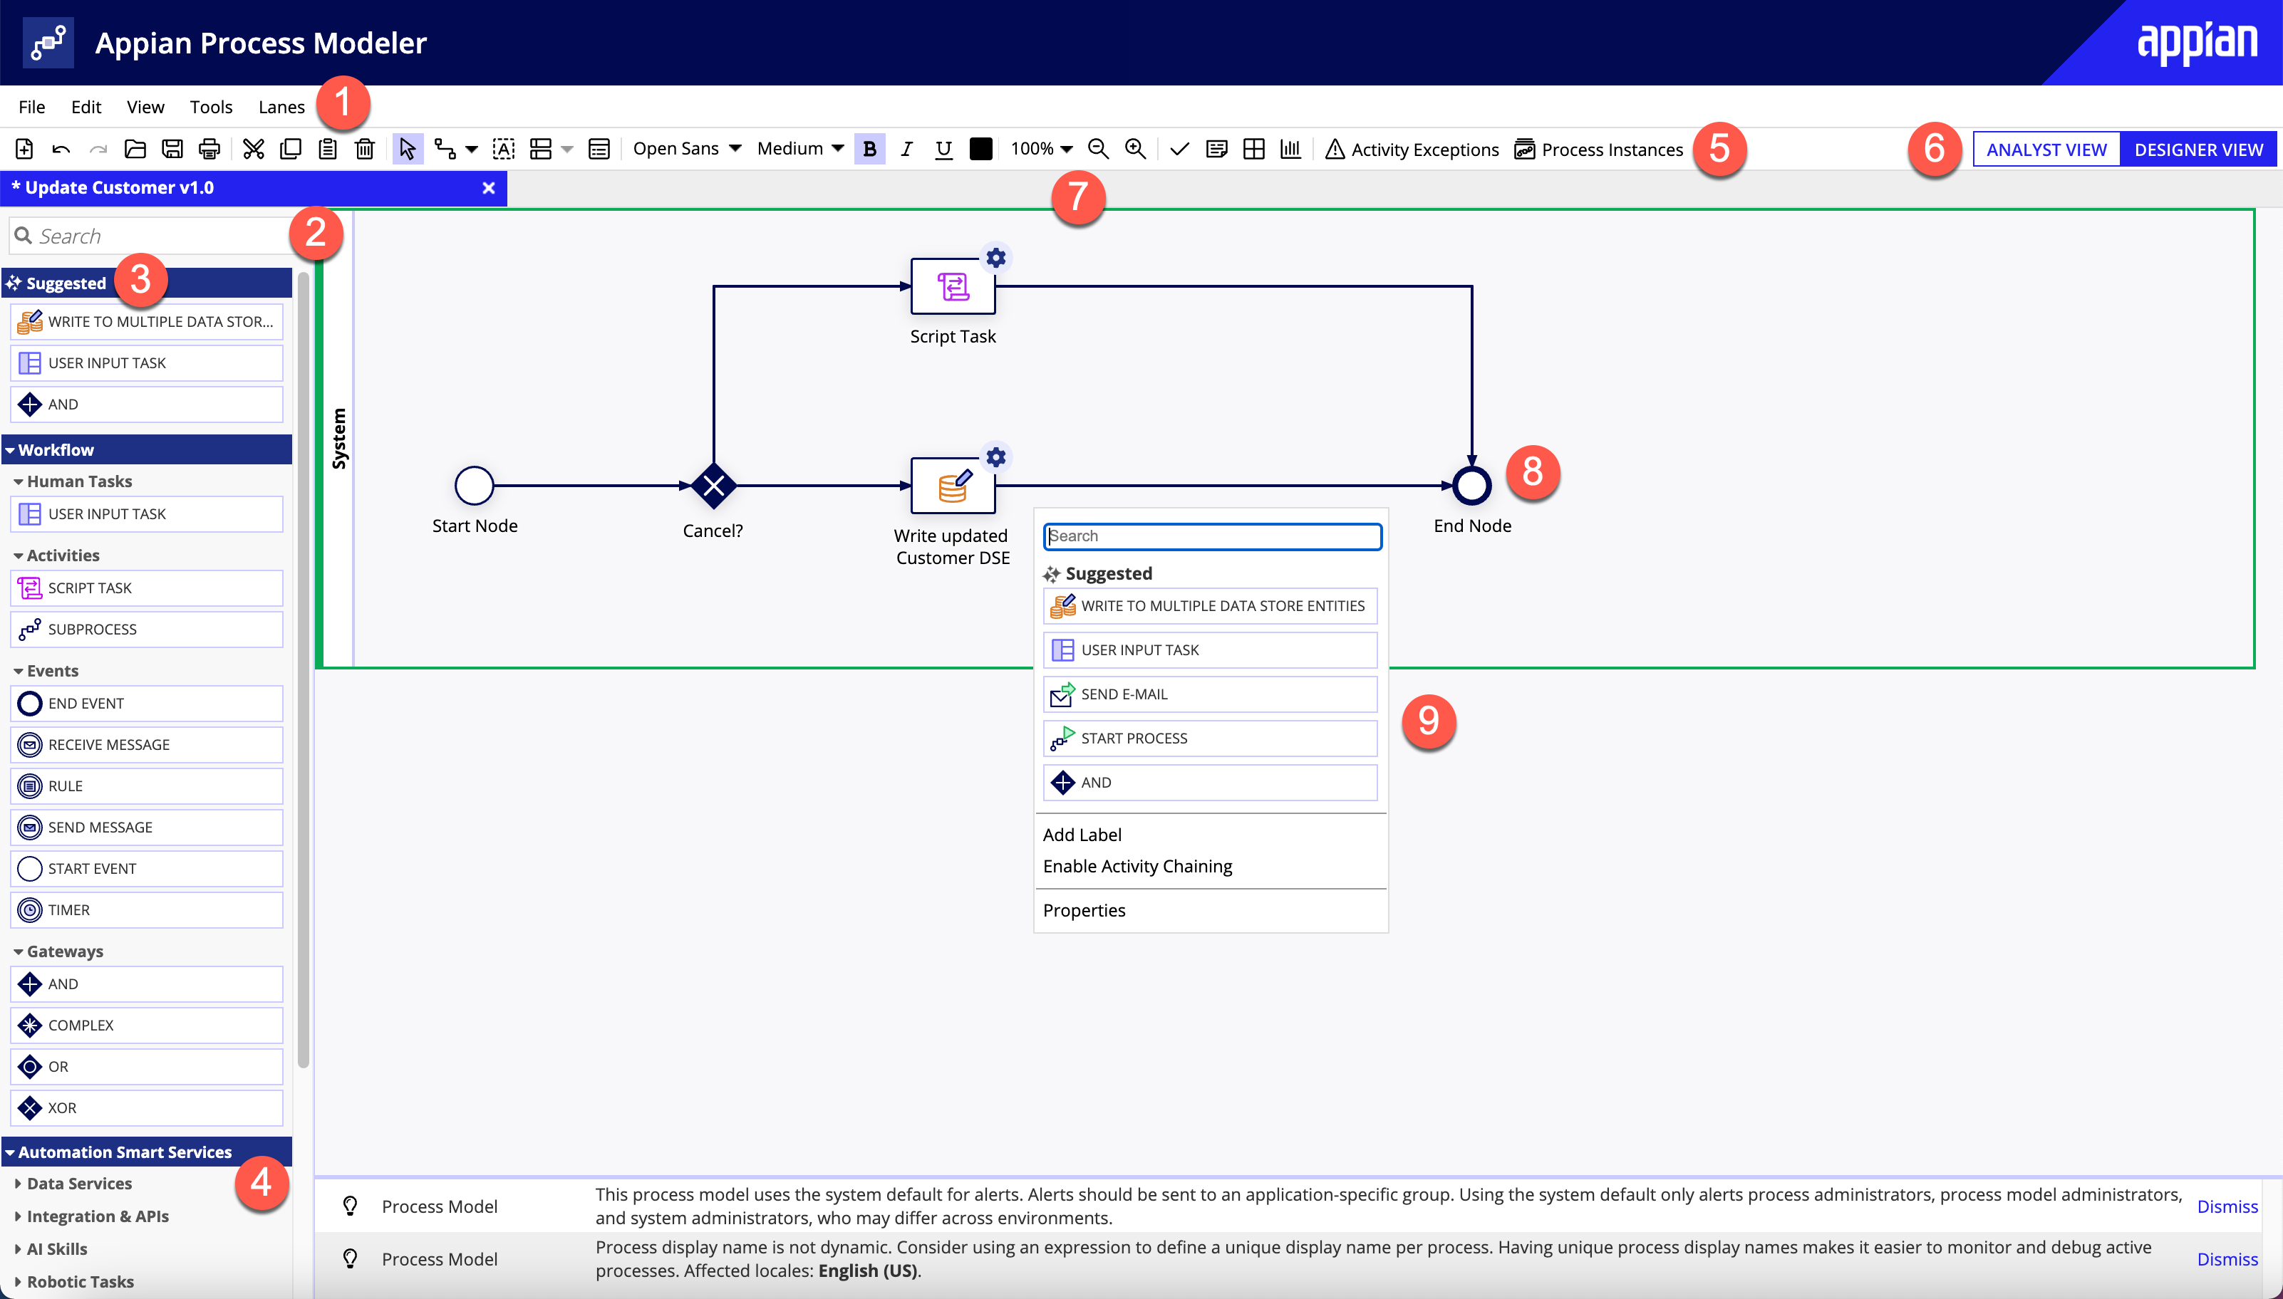
Task: Open the Lanes menu
Action: pyautogui.click(x=281, y=107)
